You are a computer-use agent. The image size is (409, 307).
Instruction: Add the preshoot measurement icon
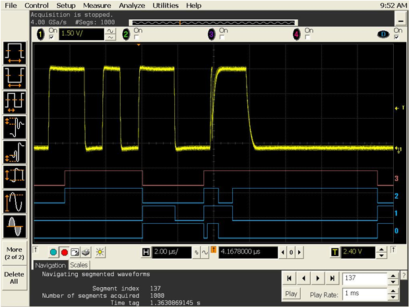pos(15,153)
